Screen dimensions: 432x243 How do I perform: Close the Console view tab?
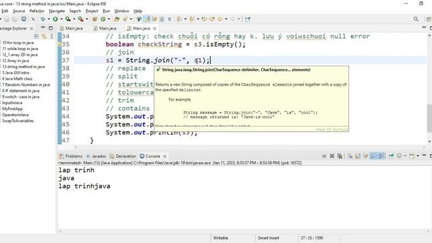tap(165, 156)
